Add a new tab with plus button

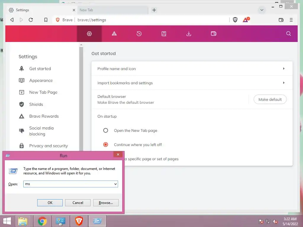pos(154,10)
